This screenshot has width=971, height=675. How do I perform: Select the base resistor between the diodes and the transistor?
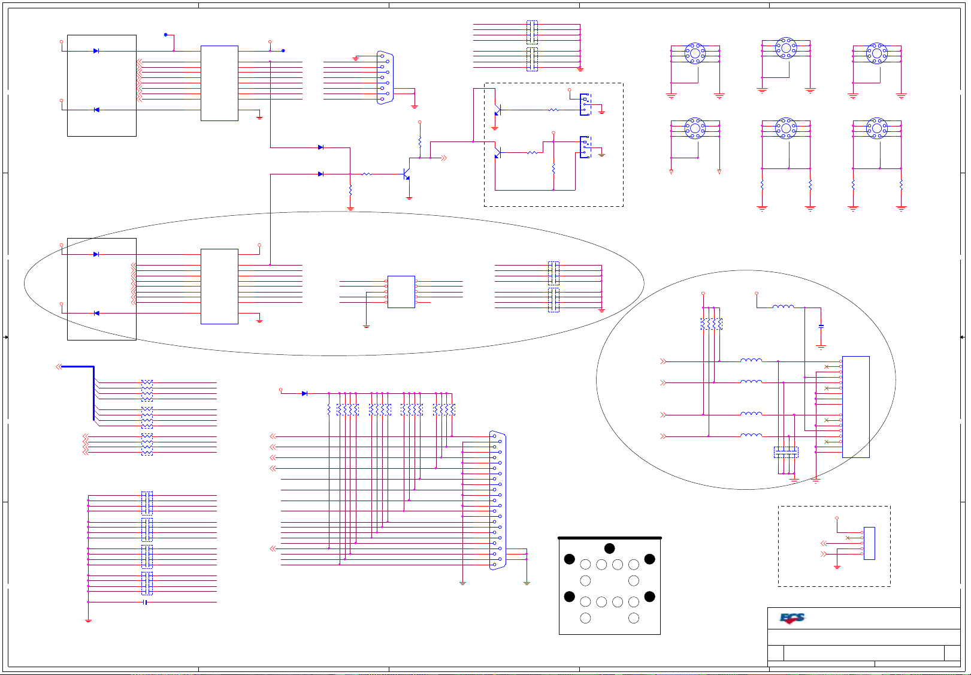[367, 174]
